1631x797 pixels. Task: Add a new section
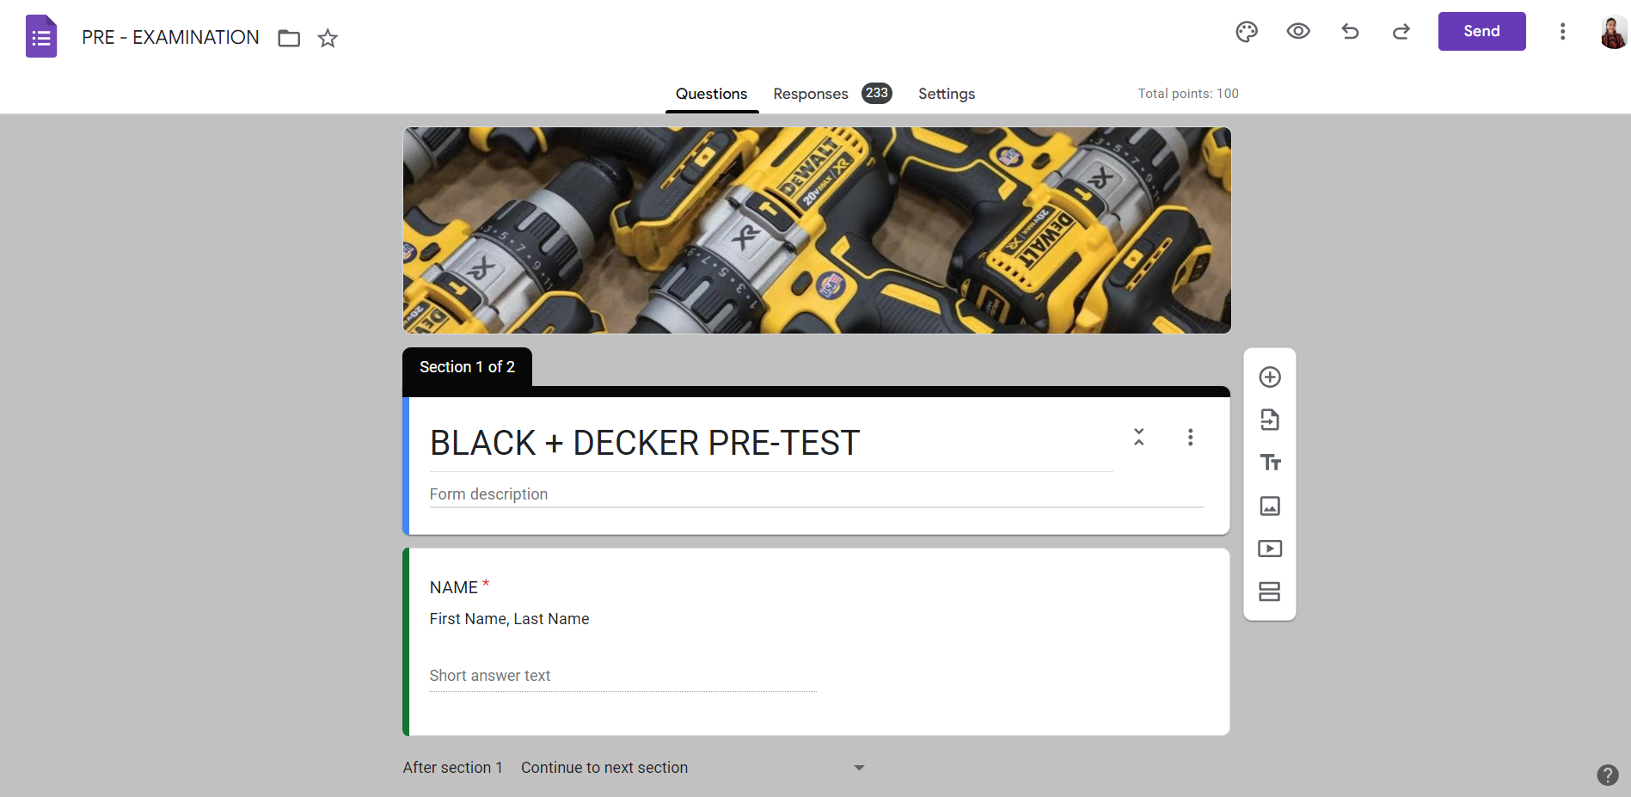(1270, 592)
